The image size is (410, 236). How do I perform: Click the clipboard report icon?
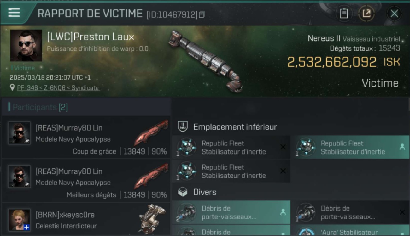coord(344,14)
